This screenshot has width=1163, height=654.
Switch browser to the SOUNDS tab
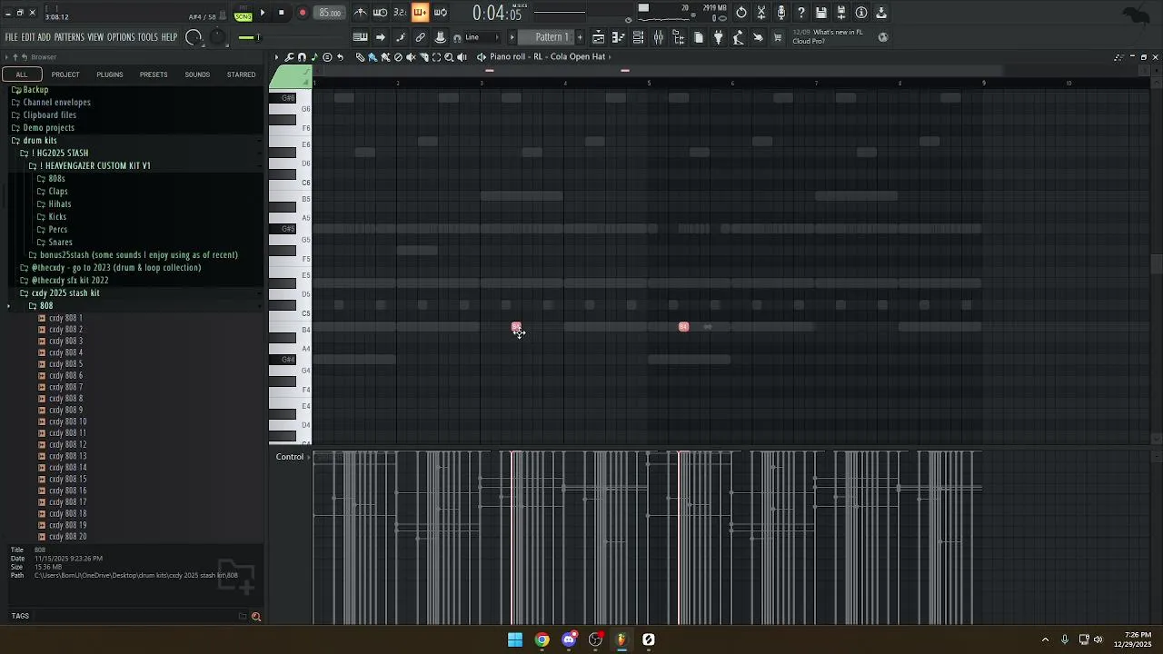click(197, 74)
